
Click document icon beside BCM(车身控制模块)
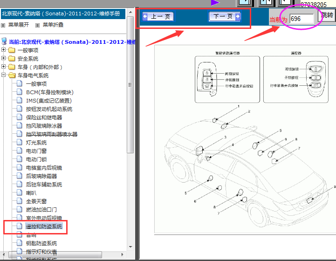click(20, 92)
